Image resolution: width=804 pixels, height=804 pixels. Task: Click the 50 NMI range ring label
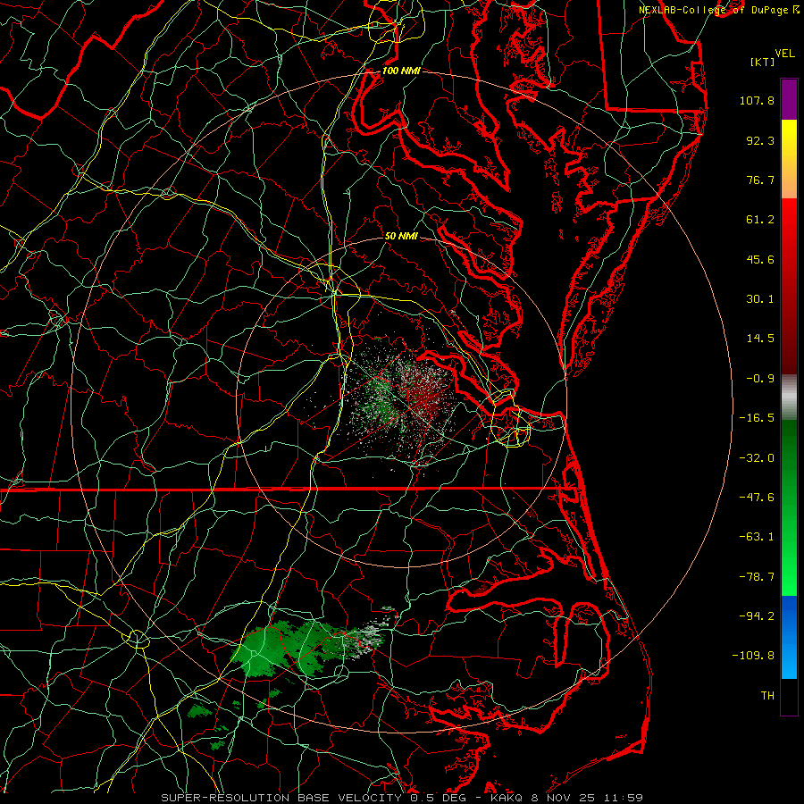coord(401,236)
